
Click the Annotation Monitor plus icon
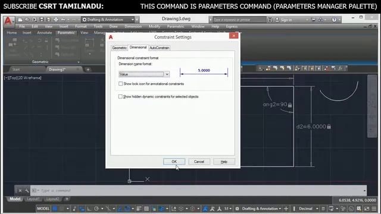point(286,209)
